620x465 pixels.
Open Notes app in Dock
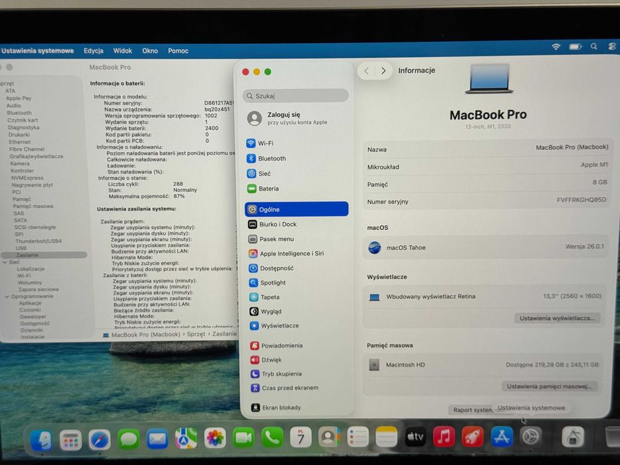coord(386,437)
